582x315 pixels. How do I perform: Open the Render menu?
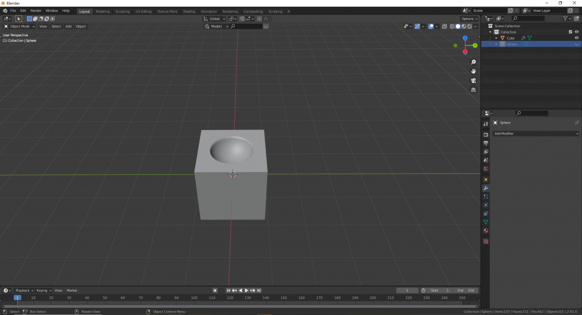pyautogui.click(x=36, y=11)
